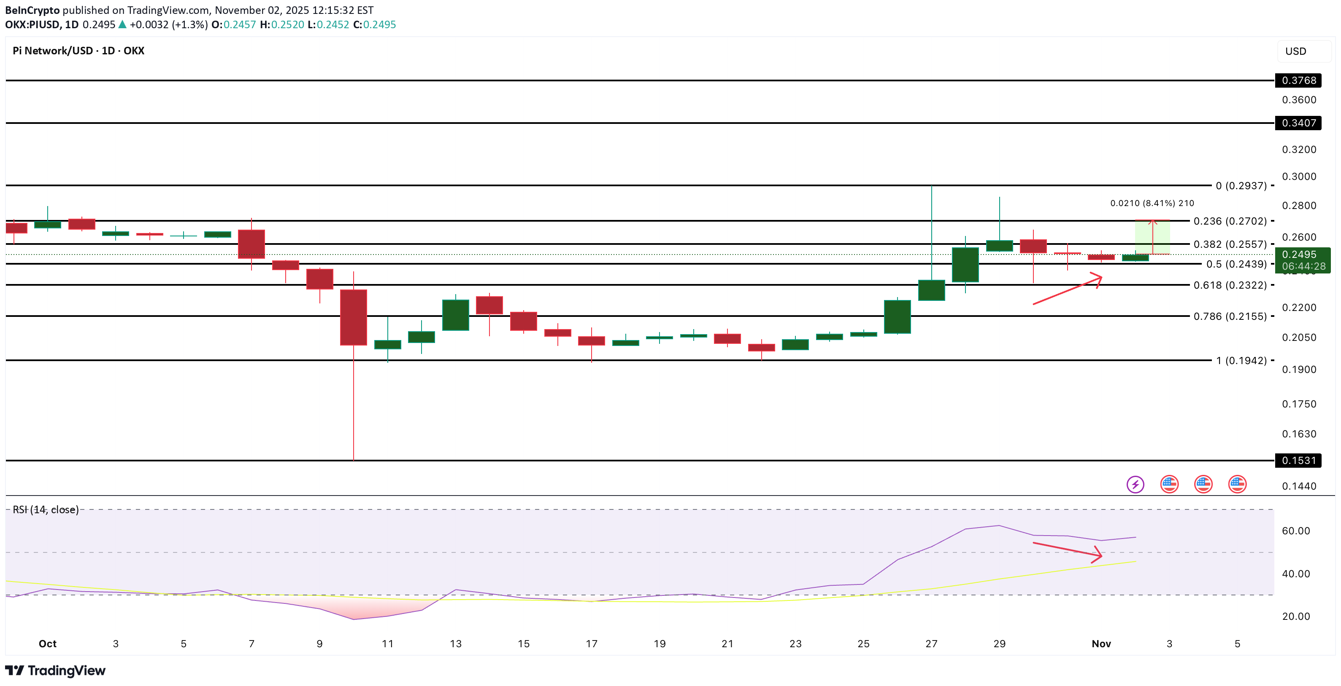The width and height of the screenshot is (1341, 686).
Task: Click the rightmost US flag event icon
Action: click(1238, 484)
